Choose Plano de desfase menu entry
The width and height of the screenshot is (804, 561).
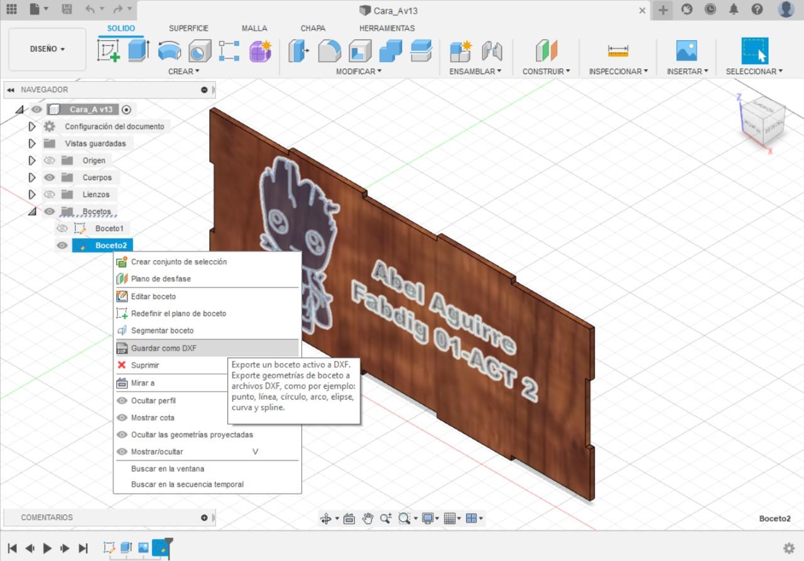coord(207,279)
